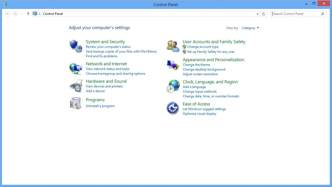Screen dimensions: 332x187
Task: Click Add a device link
Action: [95, 91]
